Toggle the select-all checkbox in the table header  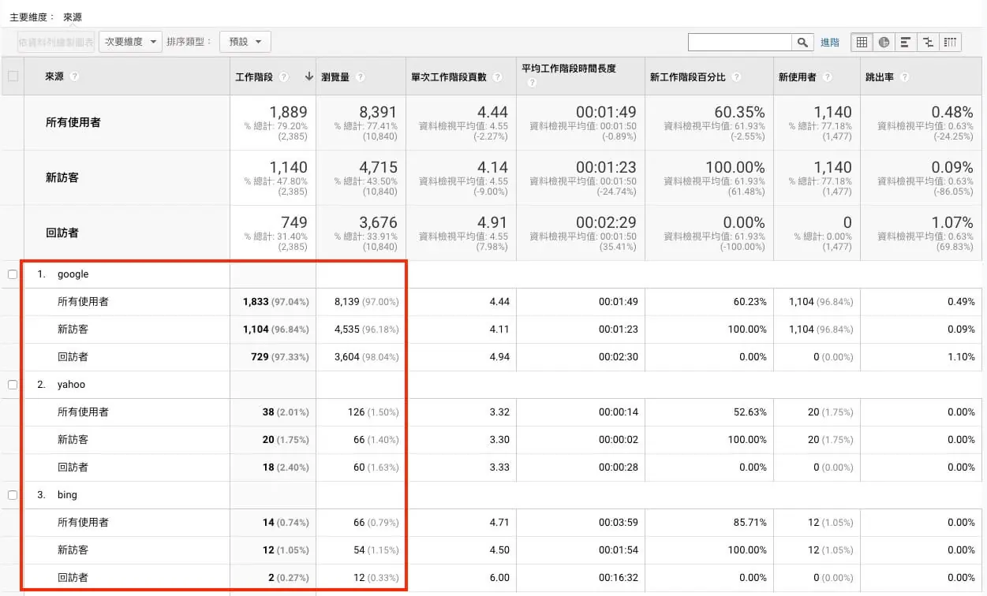pos(13,76)
